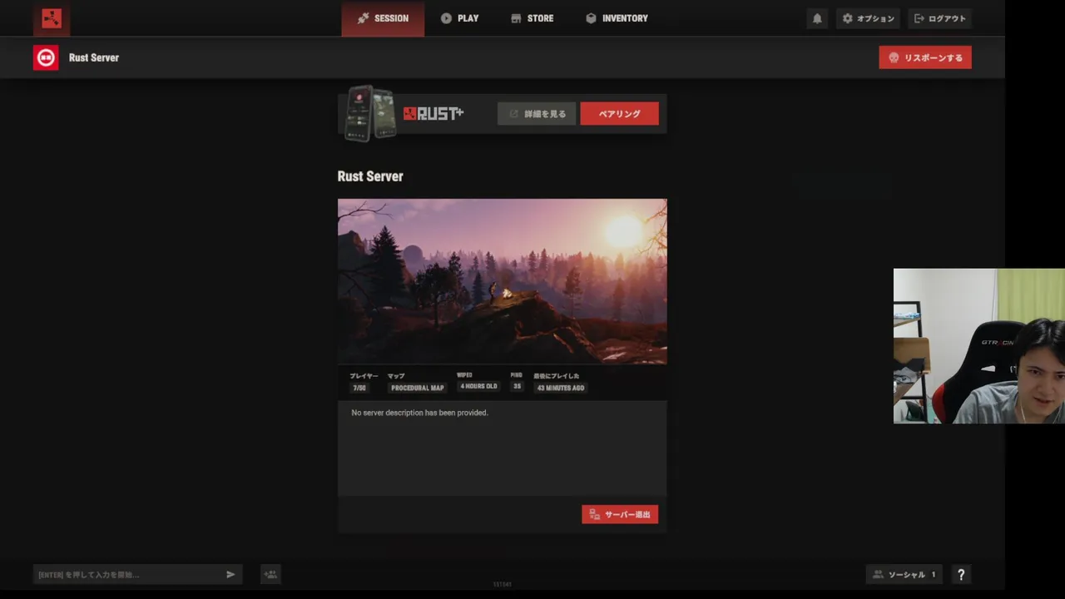
Task: Click the team invite icon near chat
Action: pos(270,574)
